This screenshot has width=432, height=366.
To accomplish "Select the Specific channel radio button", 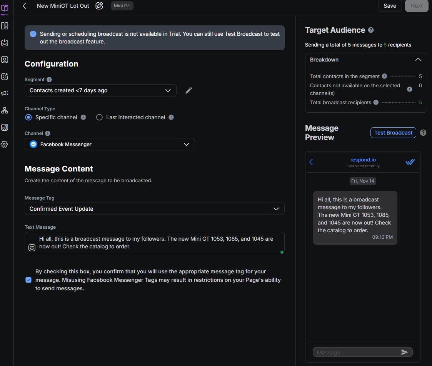I will tap(28, 117).
